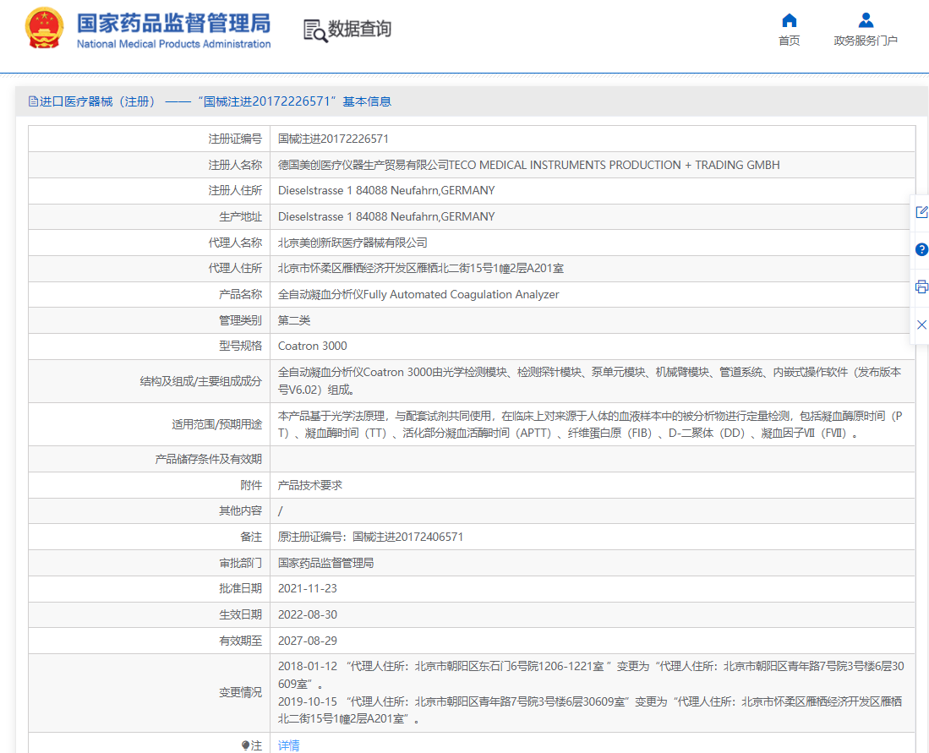
Task: Click the print icon on right sidebar
Action: tap(921, 286)
